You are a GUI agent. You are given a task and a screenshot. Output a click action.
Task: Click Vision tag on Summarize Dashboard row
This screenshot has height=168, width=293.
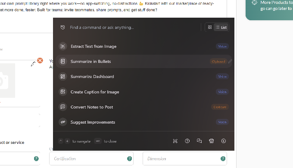click(x=222, y=76)
